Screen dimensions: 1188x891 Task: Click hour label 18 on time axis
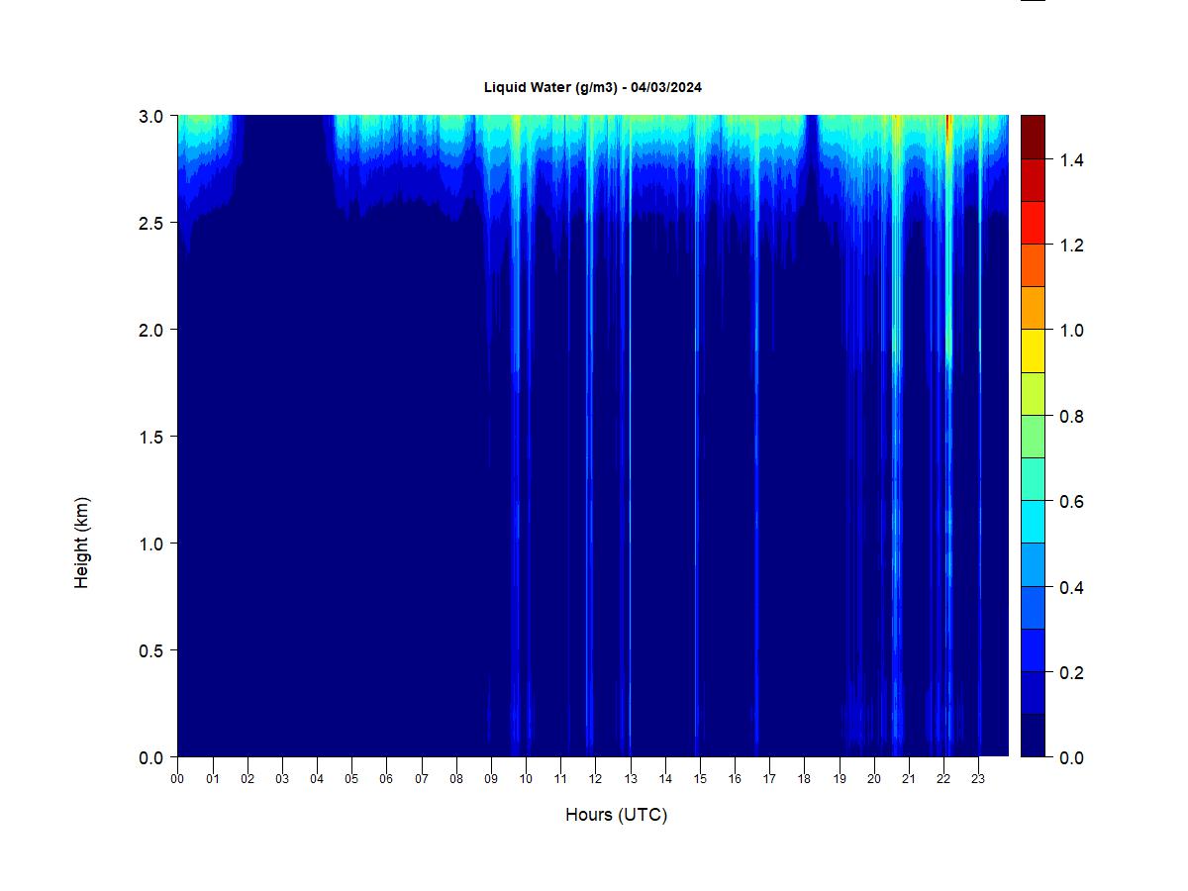(804, 779)
